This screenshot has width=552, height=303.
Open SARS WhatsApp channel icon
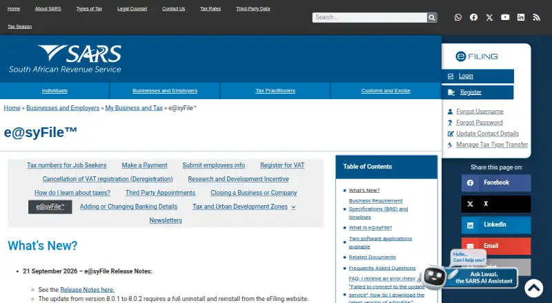(x=457, y=17)
